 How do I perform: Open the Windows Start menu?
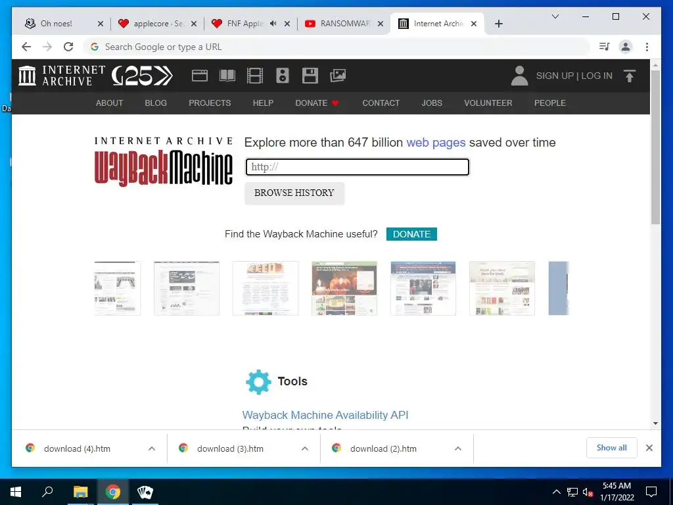click(x=16, y=492)
